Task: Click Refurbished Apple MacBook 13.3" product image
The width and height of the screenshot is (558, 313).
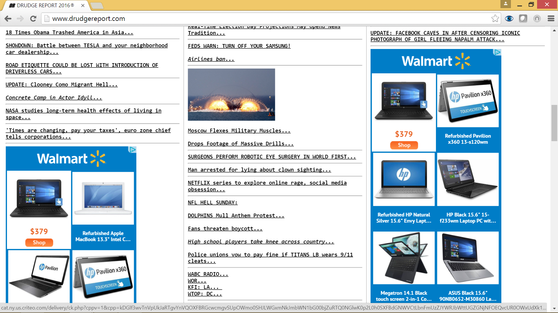Action: [x=103, y=198]
